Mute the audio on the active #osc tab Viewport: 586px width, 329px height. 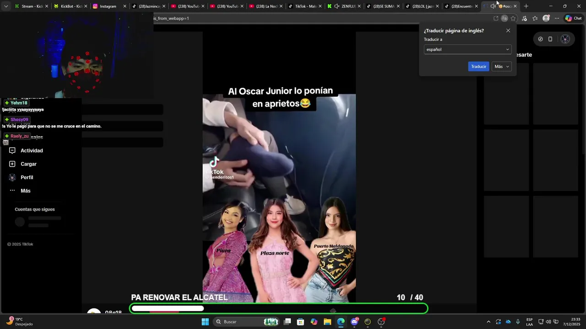(493, 6)
